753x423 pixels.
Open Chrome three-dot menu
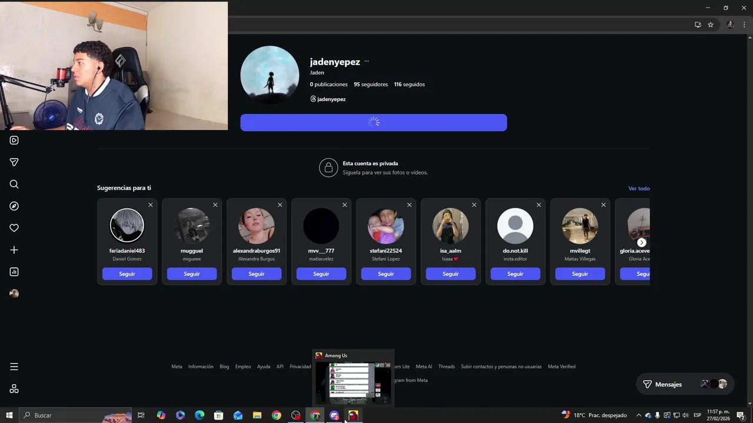(744, 25)
